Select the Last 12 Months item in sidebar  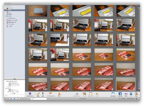click(14, 20)
